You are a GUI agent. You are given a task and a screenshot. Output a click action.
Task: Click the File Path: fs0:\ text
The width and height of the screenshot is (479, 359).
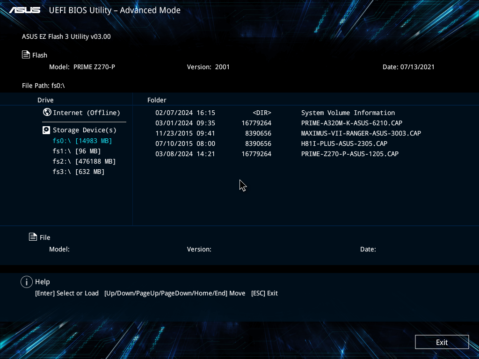(44, 86)
